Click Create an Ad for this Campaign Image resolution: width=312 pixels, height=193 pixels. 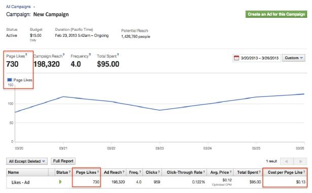pyautogui.click(x=276, y=14)
